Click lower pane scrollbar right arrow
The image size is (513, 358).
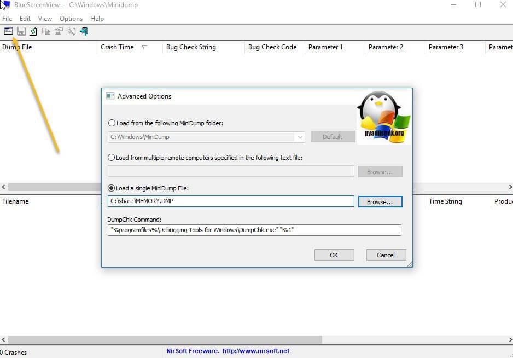coord(510,339)
